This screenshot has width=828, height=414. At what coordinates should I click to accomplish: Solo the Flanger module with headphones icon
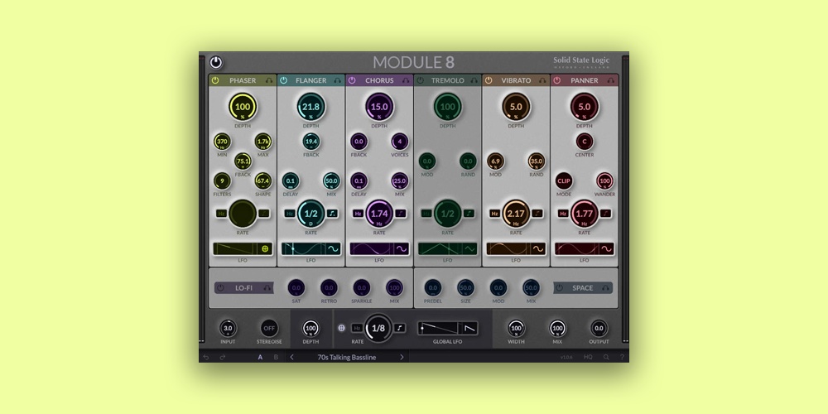(x=338, y=81)
